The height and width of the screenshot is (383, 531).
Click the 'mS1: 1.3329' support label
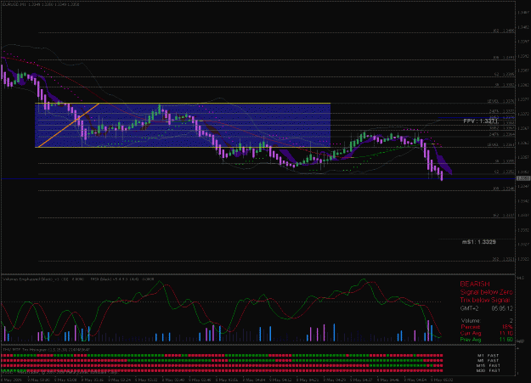(x=479, y=242)
